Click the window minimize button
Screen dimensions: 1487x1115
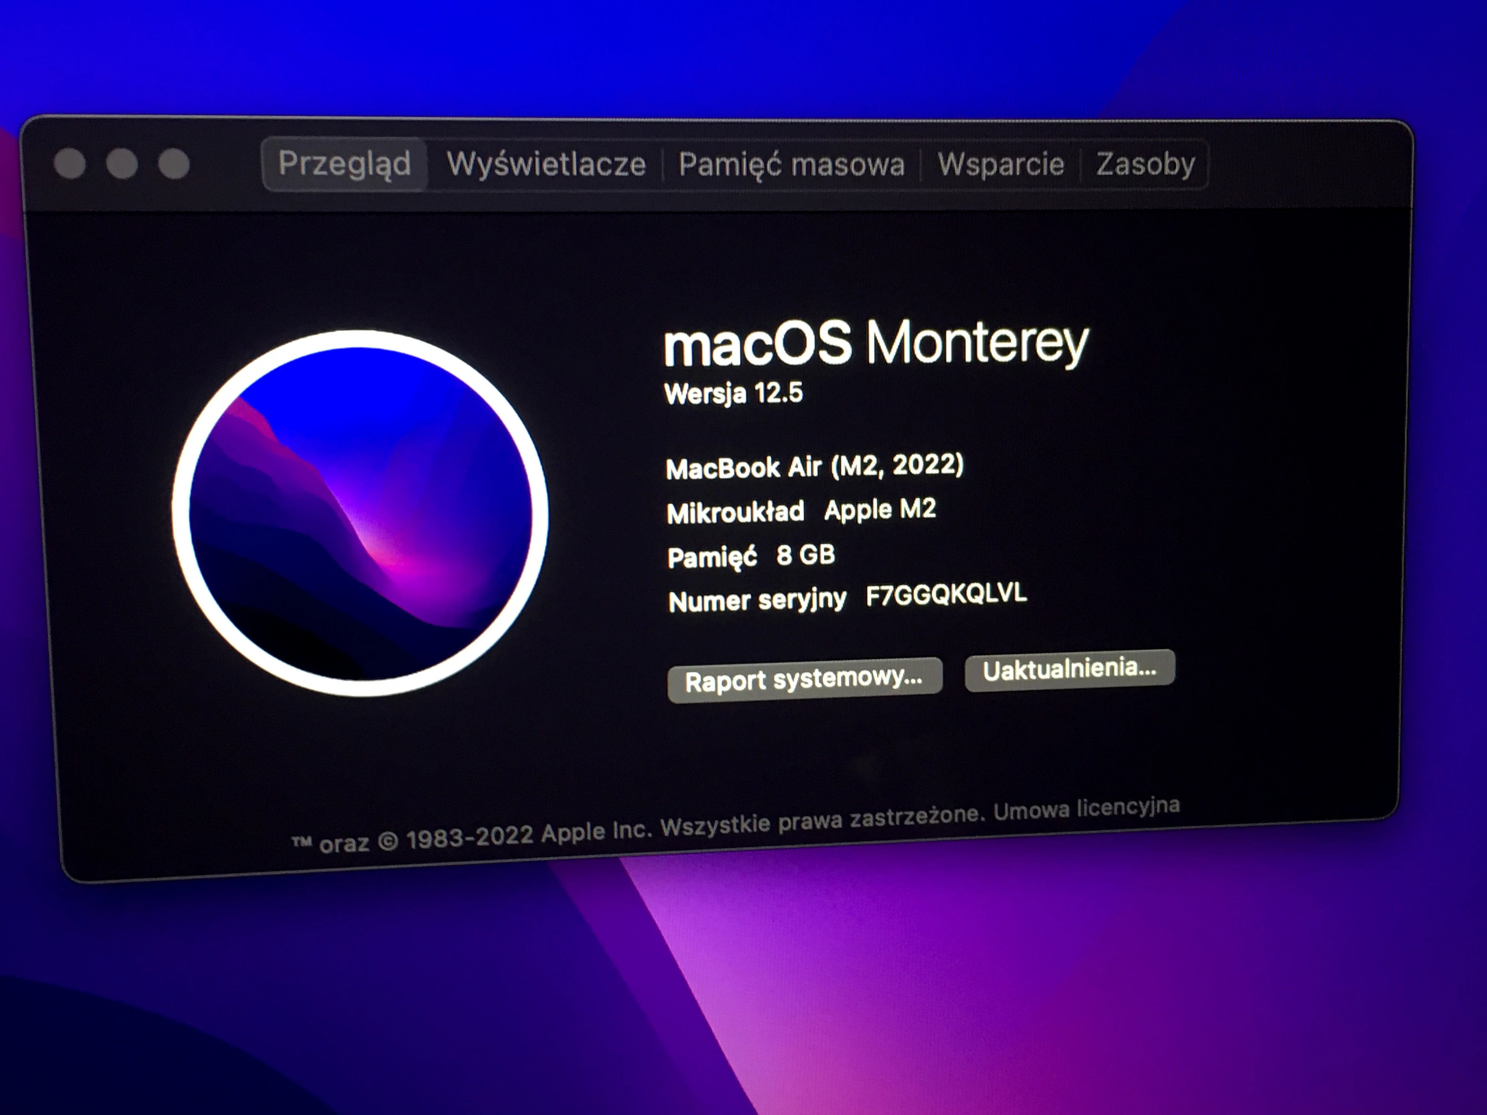pos(122,163)
